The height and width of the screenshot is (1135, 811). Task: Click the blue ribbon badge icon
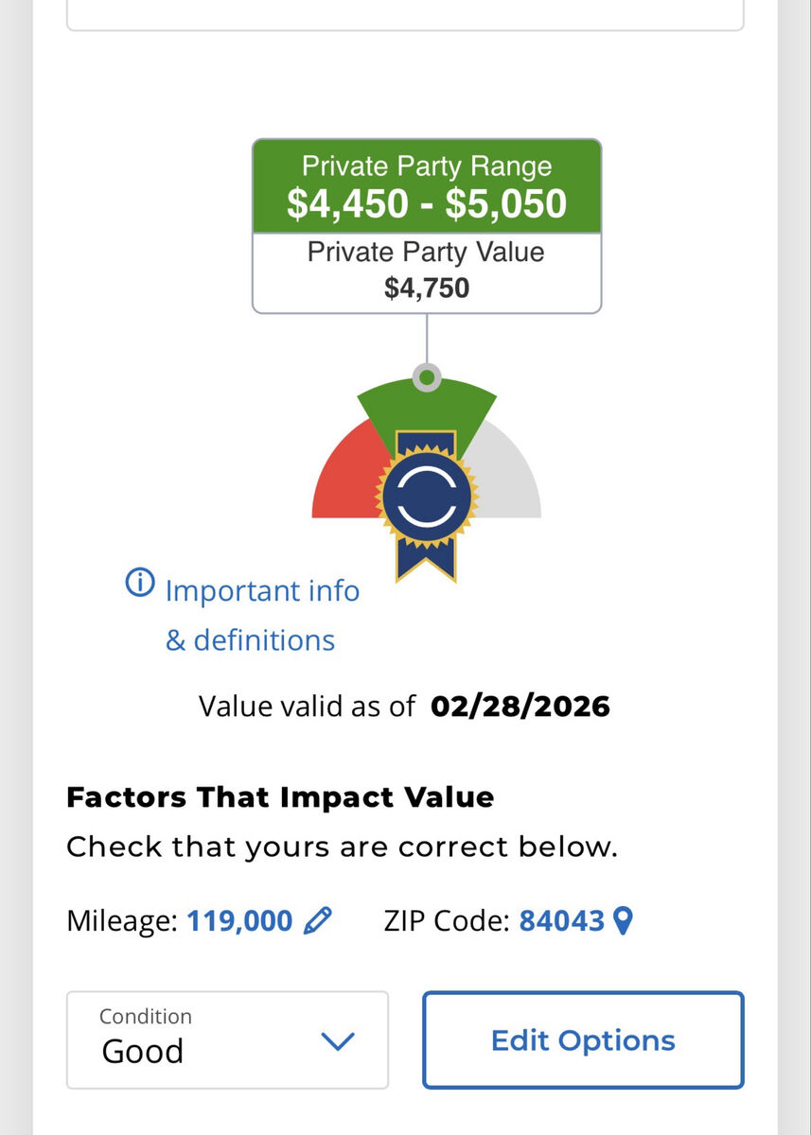[x=427, y=501]
